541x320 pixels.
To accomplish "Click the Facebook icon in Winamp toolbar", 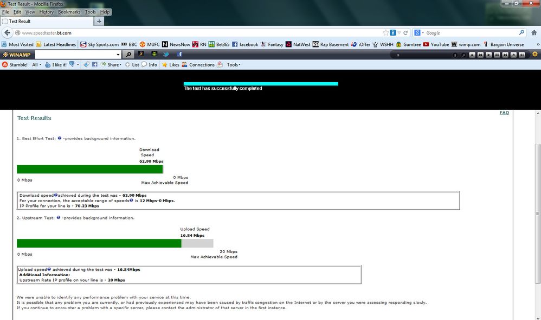I will [x=179, y=54].
